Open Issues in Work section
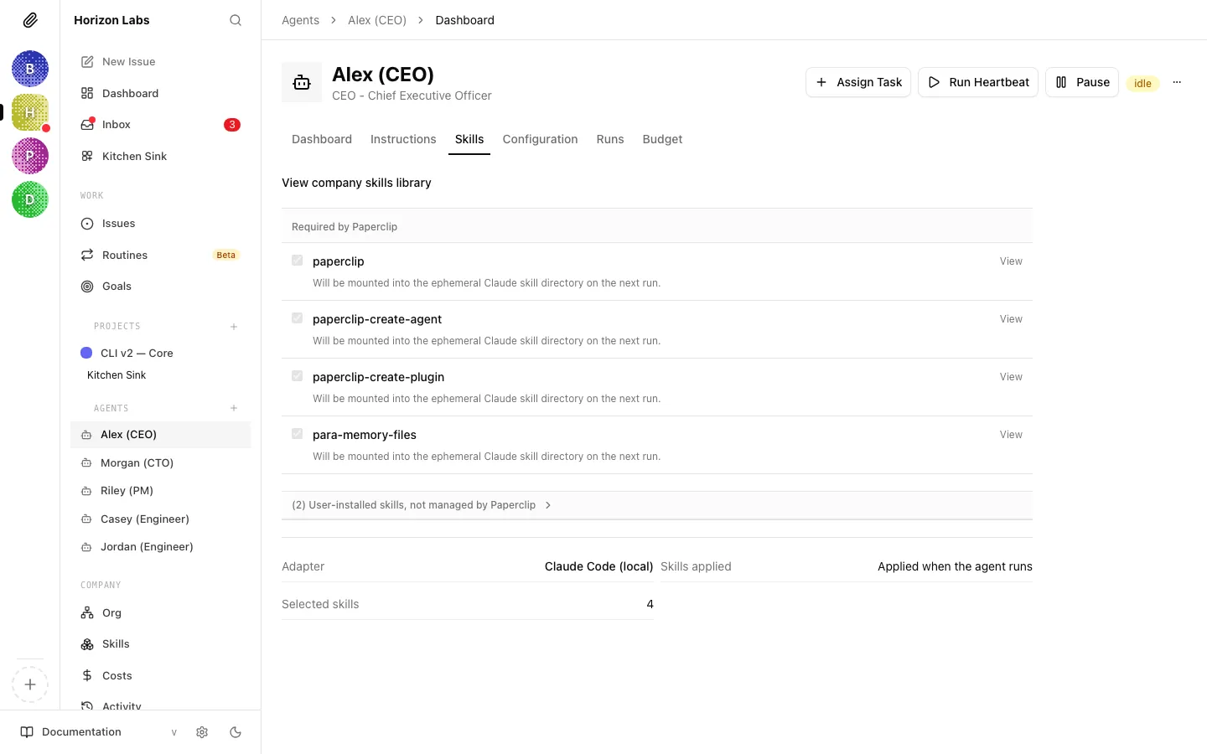 [x=161, y=224]
